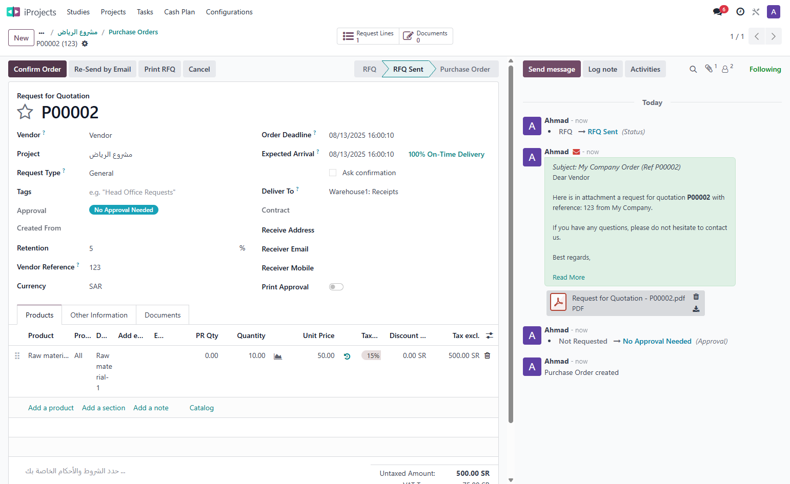Click the Add a product link

(x=51, y=408)
